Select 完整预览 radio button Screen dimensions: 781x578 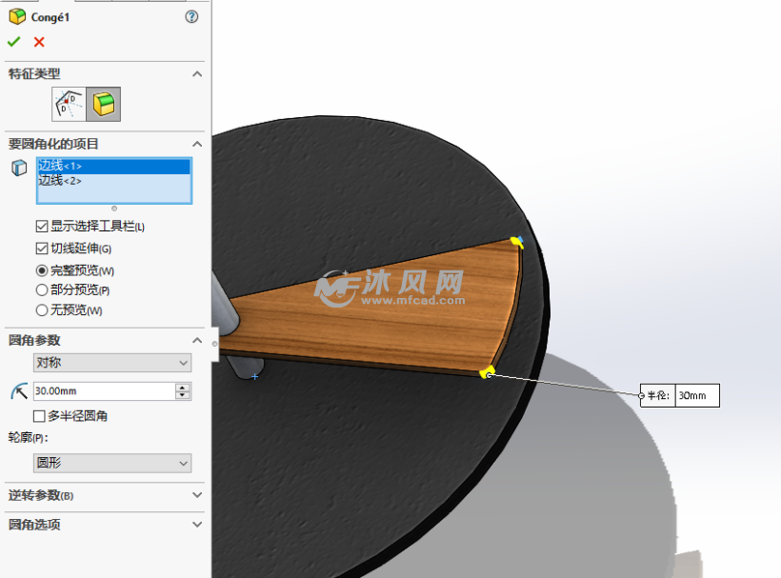[42, 270]
